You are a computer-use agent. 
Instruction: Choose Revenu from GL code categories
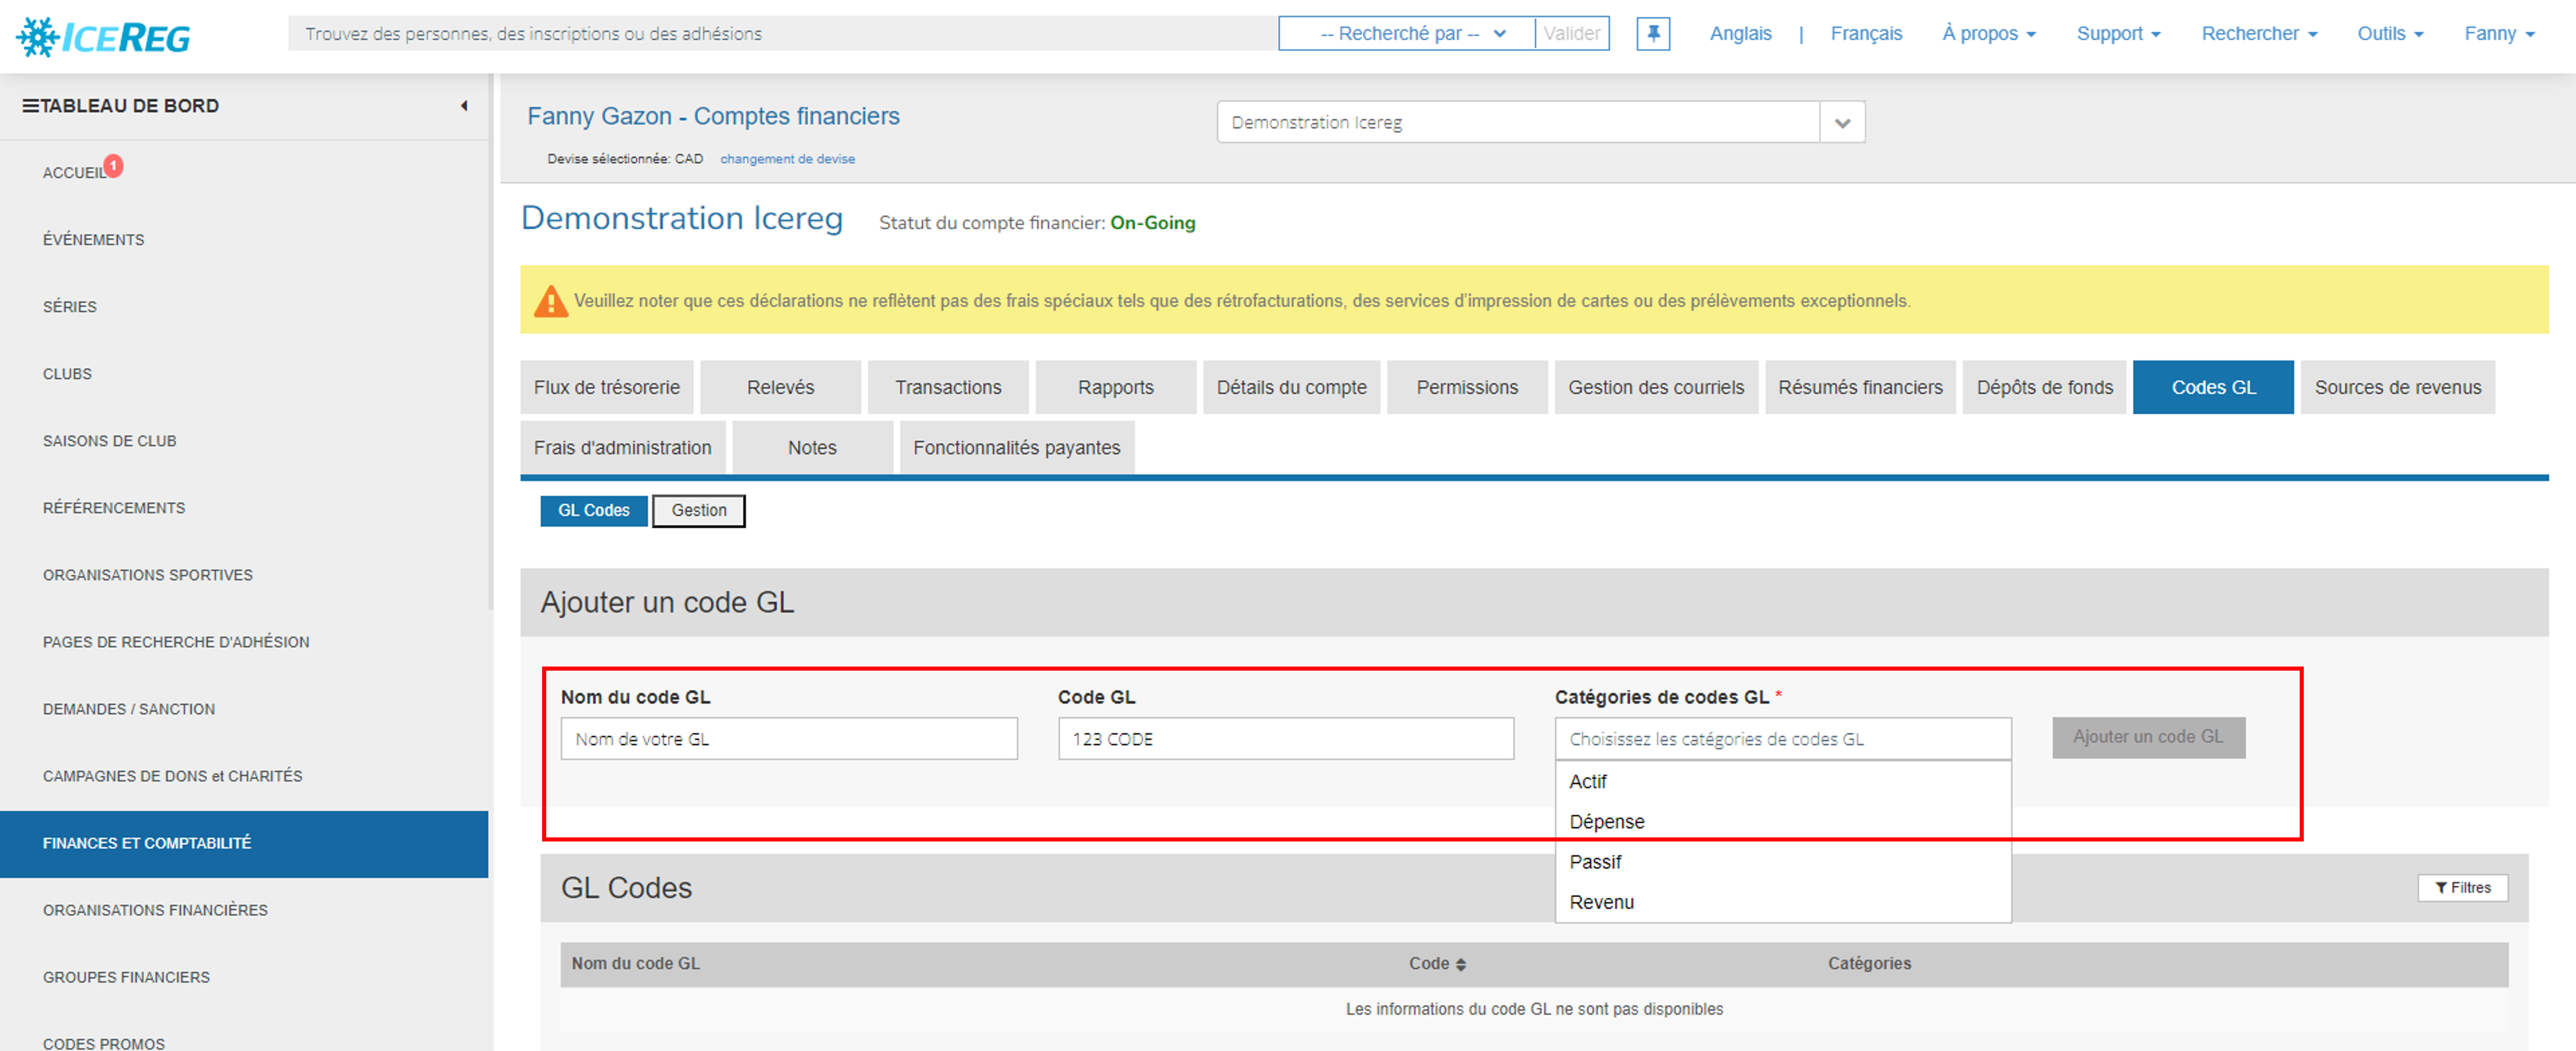tap(1601, 902)
